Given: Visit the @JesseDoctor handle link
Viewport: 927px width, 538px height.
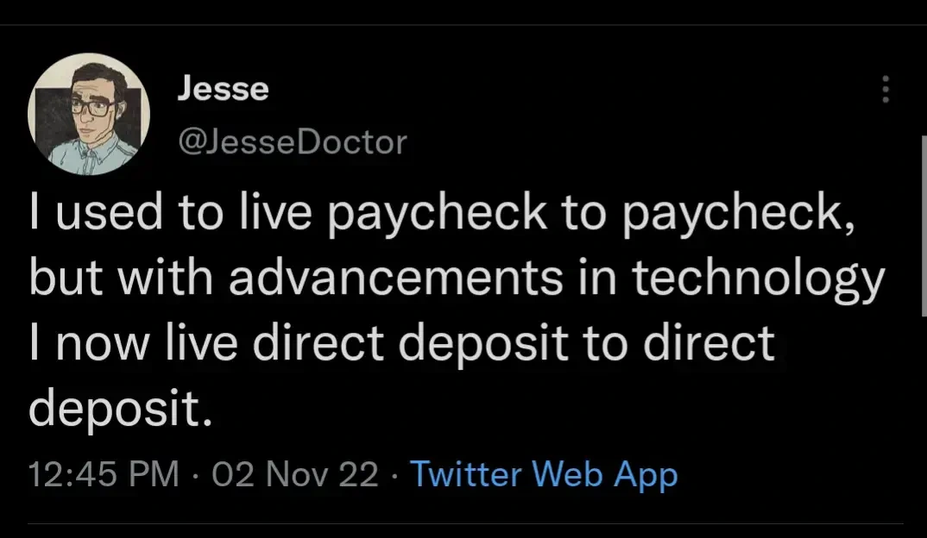Looking at the screenshot, I should tap(291, 141).
